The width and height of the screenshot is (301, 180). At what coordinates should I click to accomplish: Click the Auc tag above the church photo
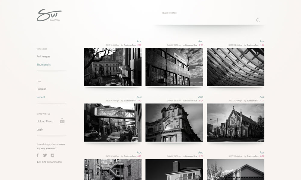262,97
